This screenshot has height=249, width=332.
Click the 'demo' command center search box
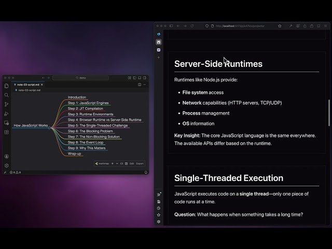81,78
